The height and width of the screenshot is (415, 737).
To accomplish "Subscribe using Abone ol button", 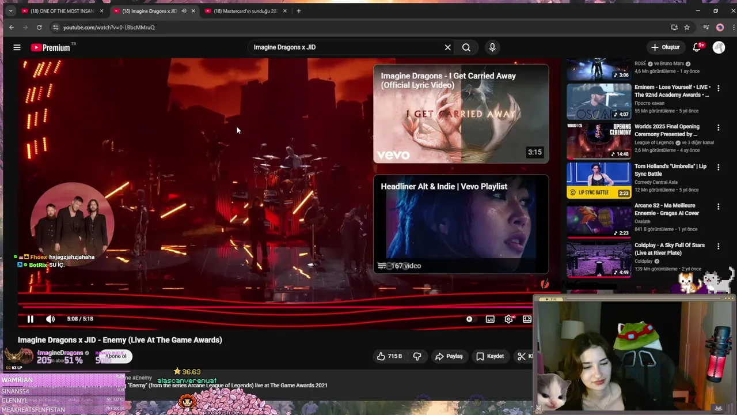I will pos(115,356).
